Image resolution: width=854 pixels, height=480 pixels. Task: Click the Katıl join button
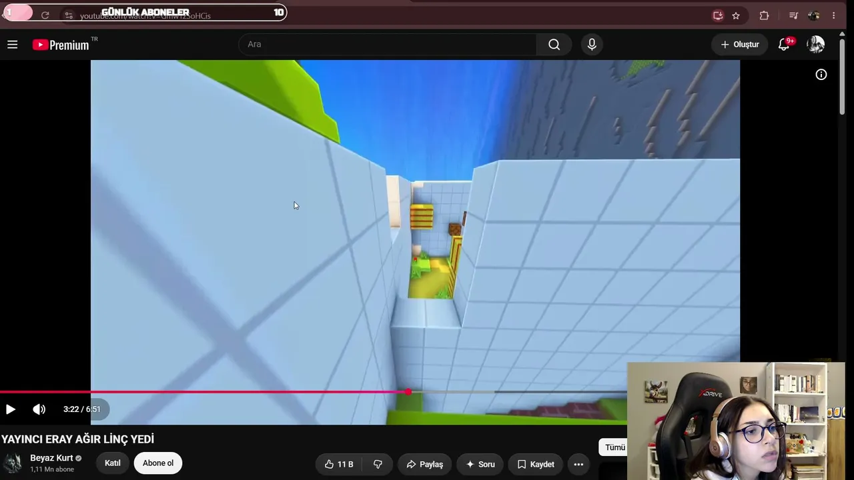click(x=113, y=463)
